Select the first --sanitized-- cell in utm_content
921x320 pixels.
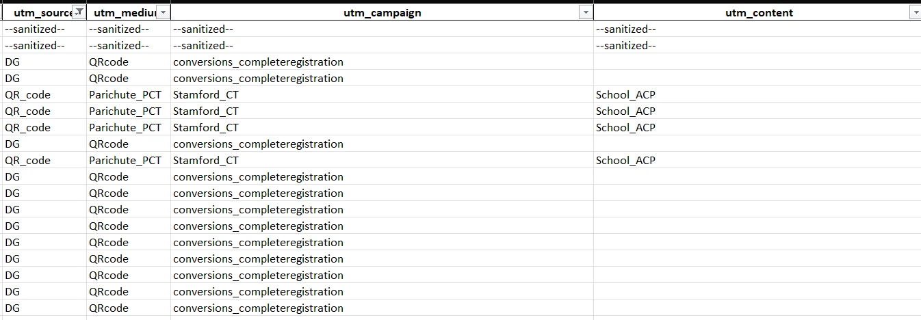pos(757,29)
